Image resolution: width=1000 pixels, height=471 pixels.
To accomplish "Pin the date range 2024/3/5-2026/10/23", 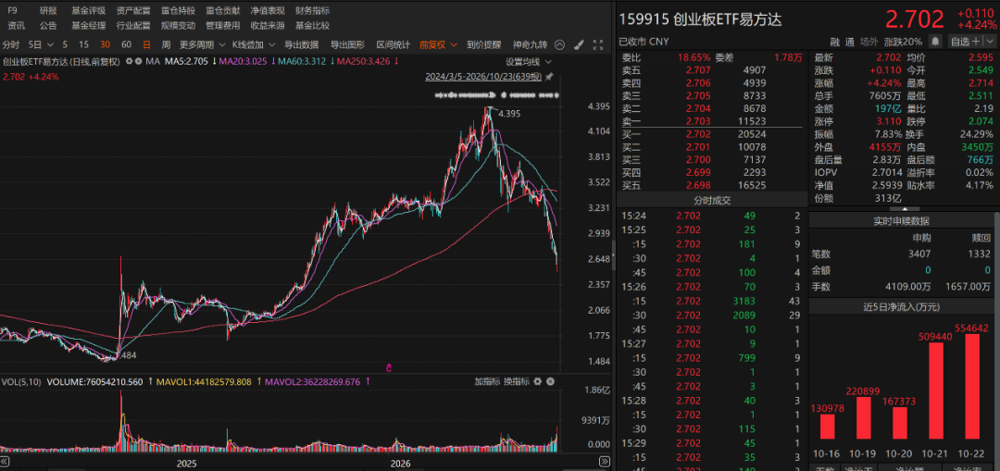I will click(549, 77).
